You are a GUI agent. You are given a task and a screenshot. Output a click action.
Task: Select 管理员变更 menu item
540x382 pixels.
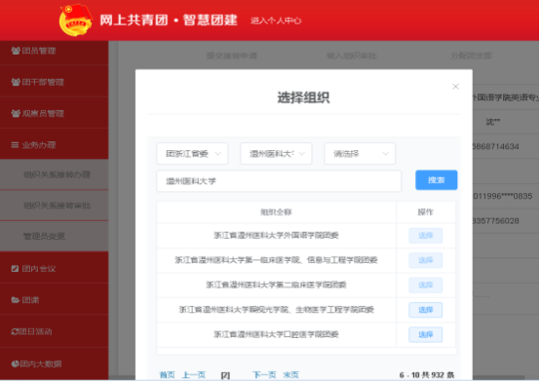click(44, 236)
